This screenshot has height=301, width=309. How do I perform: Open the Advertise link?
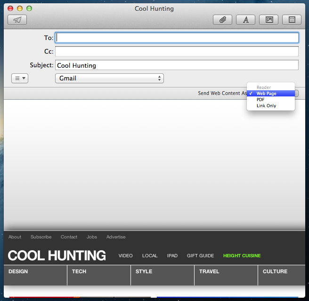click(116, 237)
